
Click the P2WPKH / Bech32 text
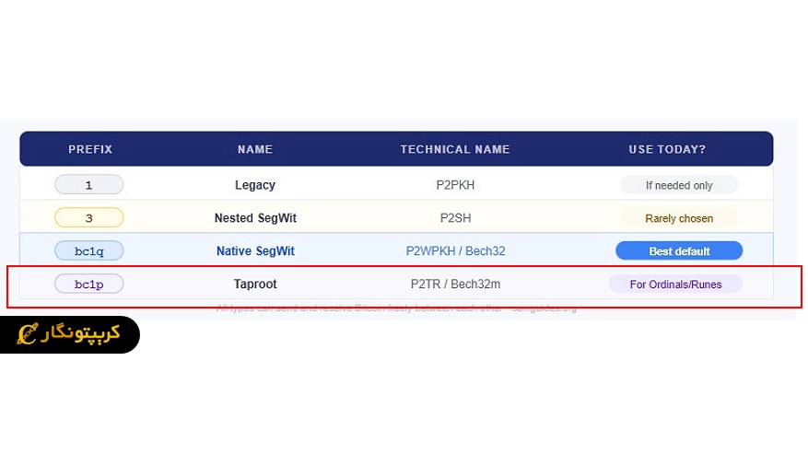pos(455,251)
